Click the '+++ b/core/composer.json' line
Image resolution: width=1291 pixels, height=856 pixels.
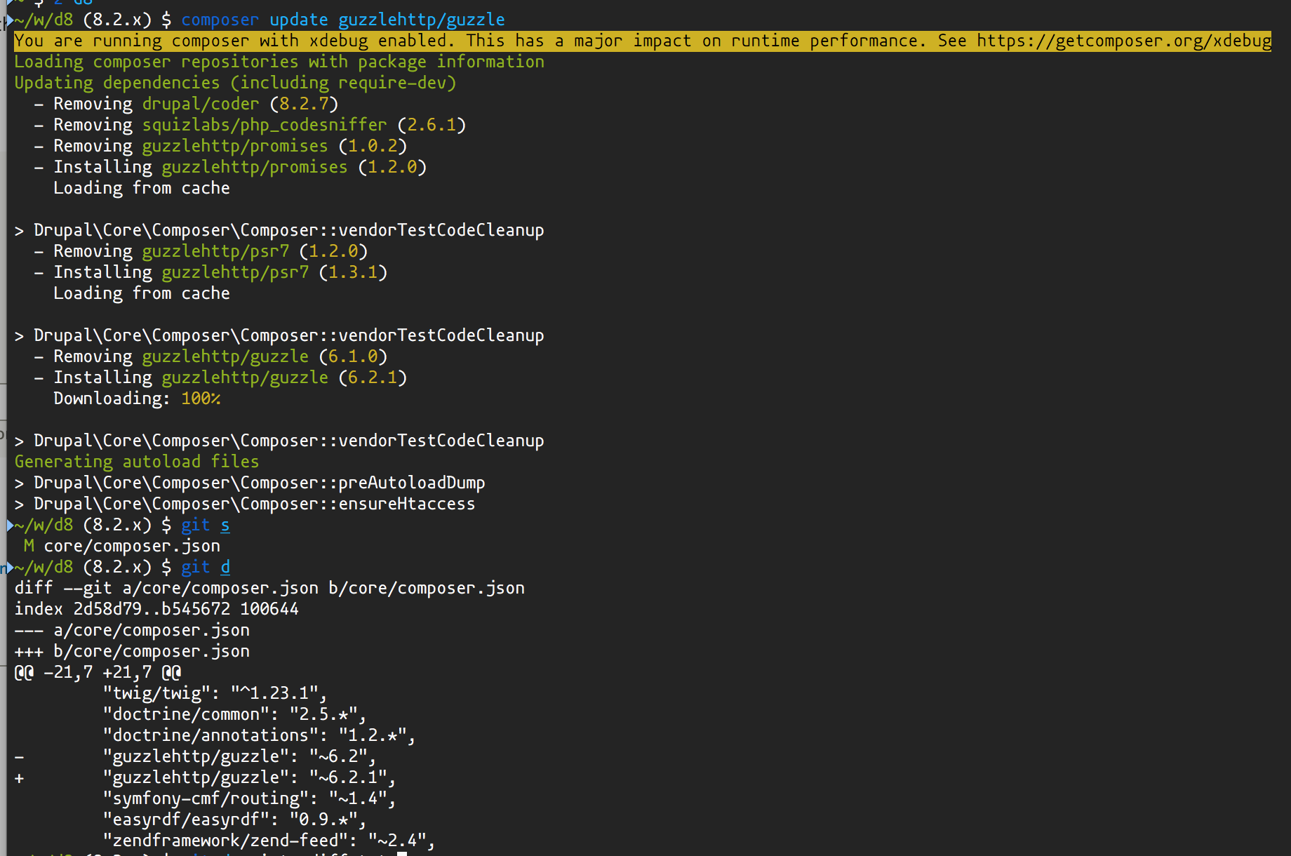pos(132,651)
